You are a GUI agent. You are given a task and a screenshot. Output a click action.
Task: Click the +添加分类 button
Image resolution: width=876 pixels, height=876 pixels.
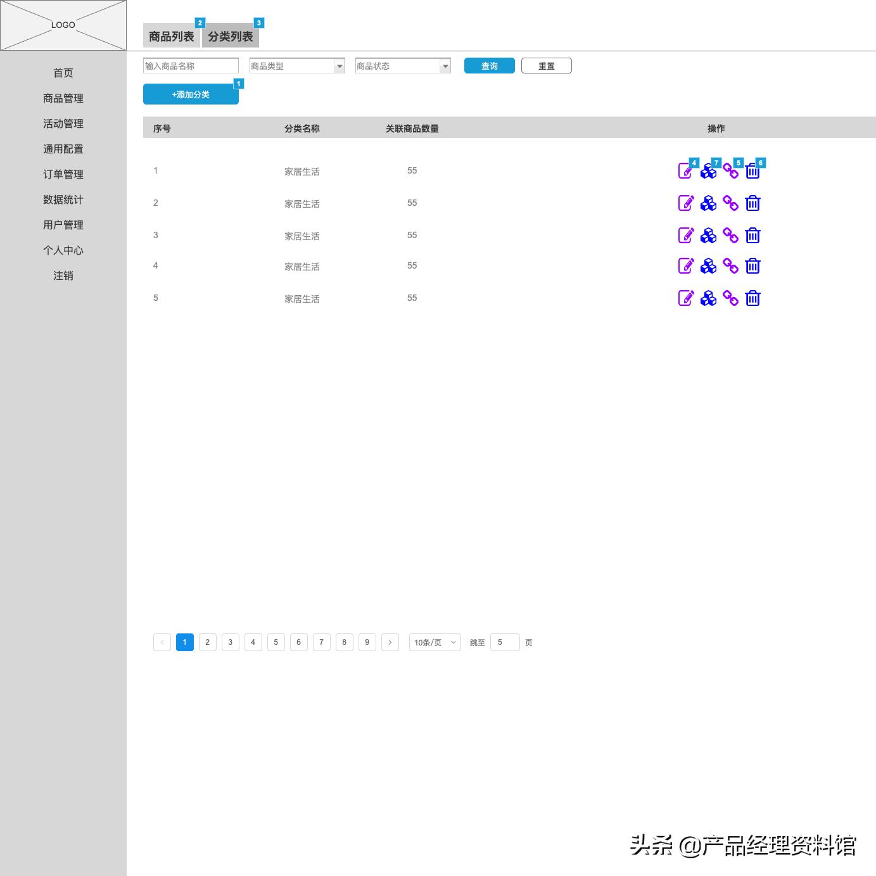191,94
